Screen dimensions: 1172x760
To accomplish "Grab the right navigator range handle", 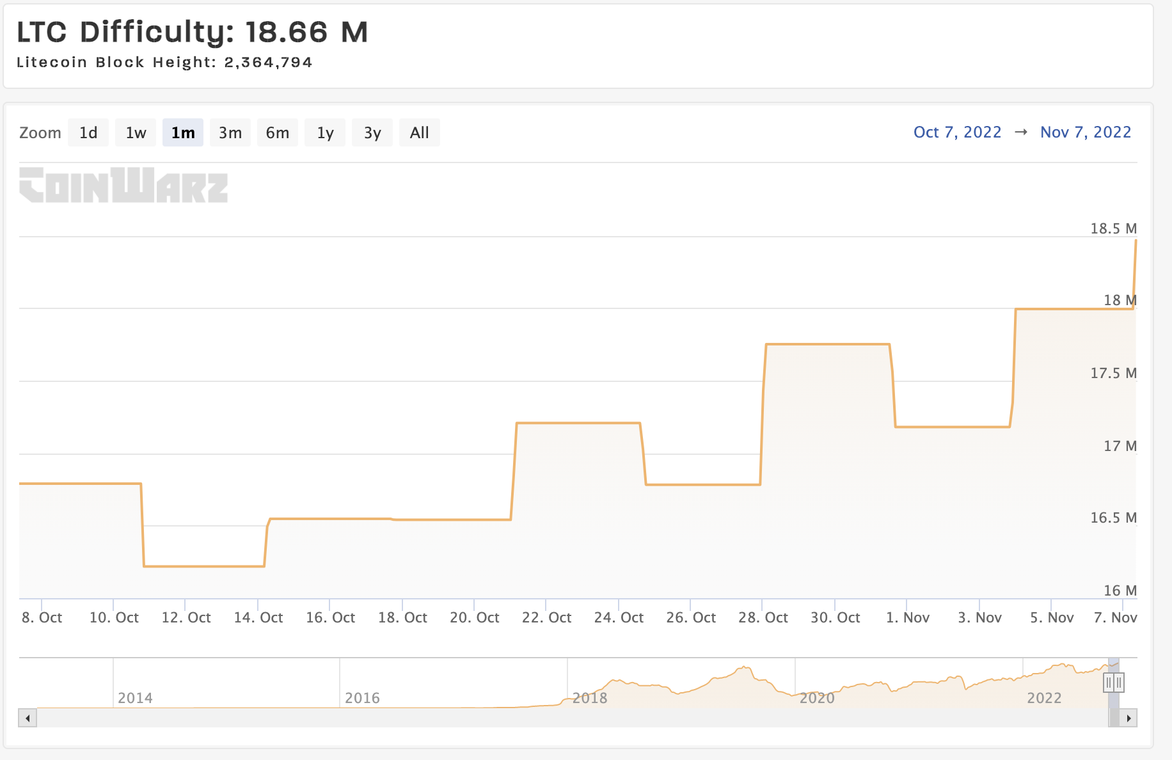I will [x=1119, y=683].
